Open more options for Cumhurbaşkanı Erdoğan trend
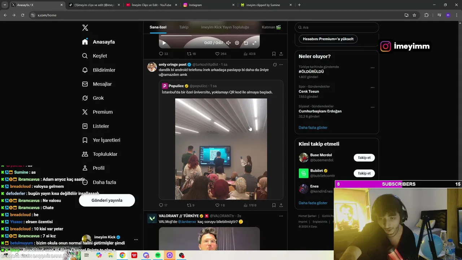The width and height of the screenshot is (462, 260). coord(372,107)
